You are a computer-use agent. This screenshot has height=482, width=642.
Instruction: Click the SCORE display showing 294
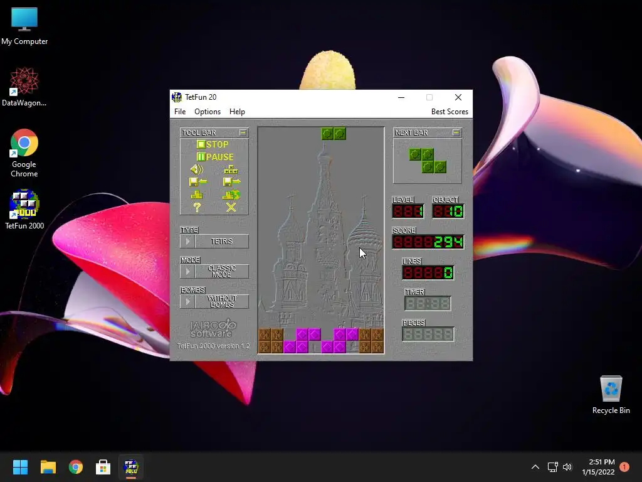pyautogui.click(x=428, y=242)
